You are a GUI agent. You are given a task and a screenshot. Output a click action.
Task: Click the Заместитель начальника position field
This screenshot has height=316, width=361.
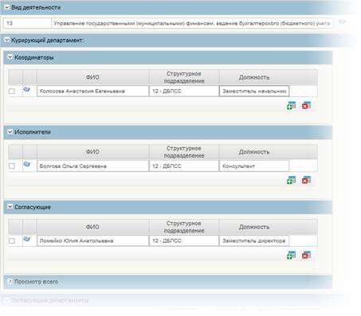[x=254, y=91]
